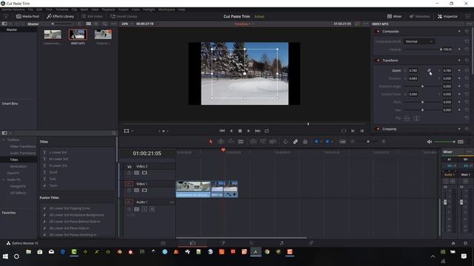Click the Overwrite Clip toolbar icon
The height and width of the screenshot is (266, 474).
(x=263, y=141)
